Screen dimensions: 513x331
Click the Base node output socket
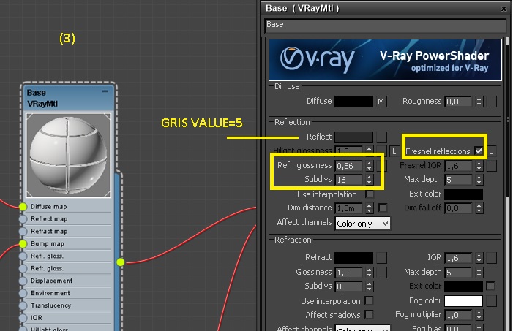[x=121, y=262]
